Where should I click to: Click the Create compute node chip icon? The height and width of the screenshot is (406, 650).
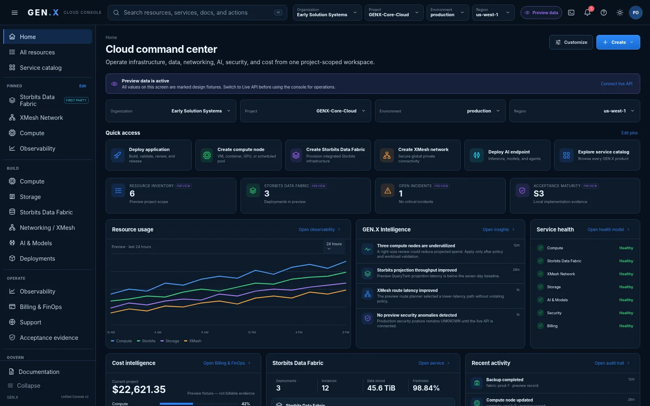click(207, 155)
